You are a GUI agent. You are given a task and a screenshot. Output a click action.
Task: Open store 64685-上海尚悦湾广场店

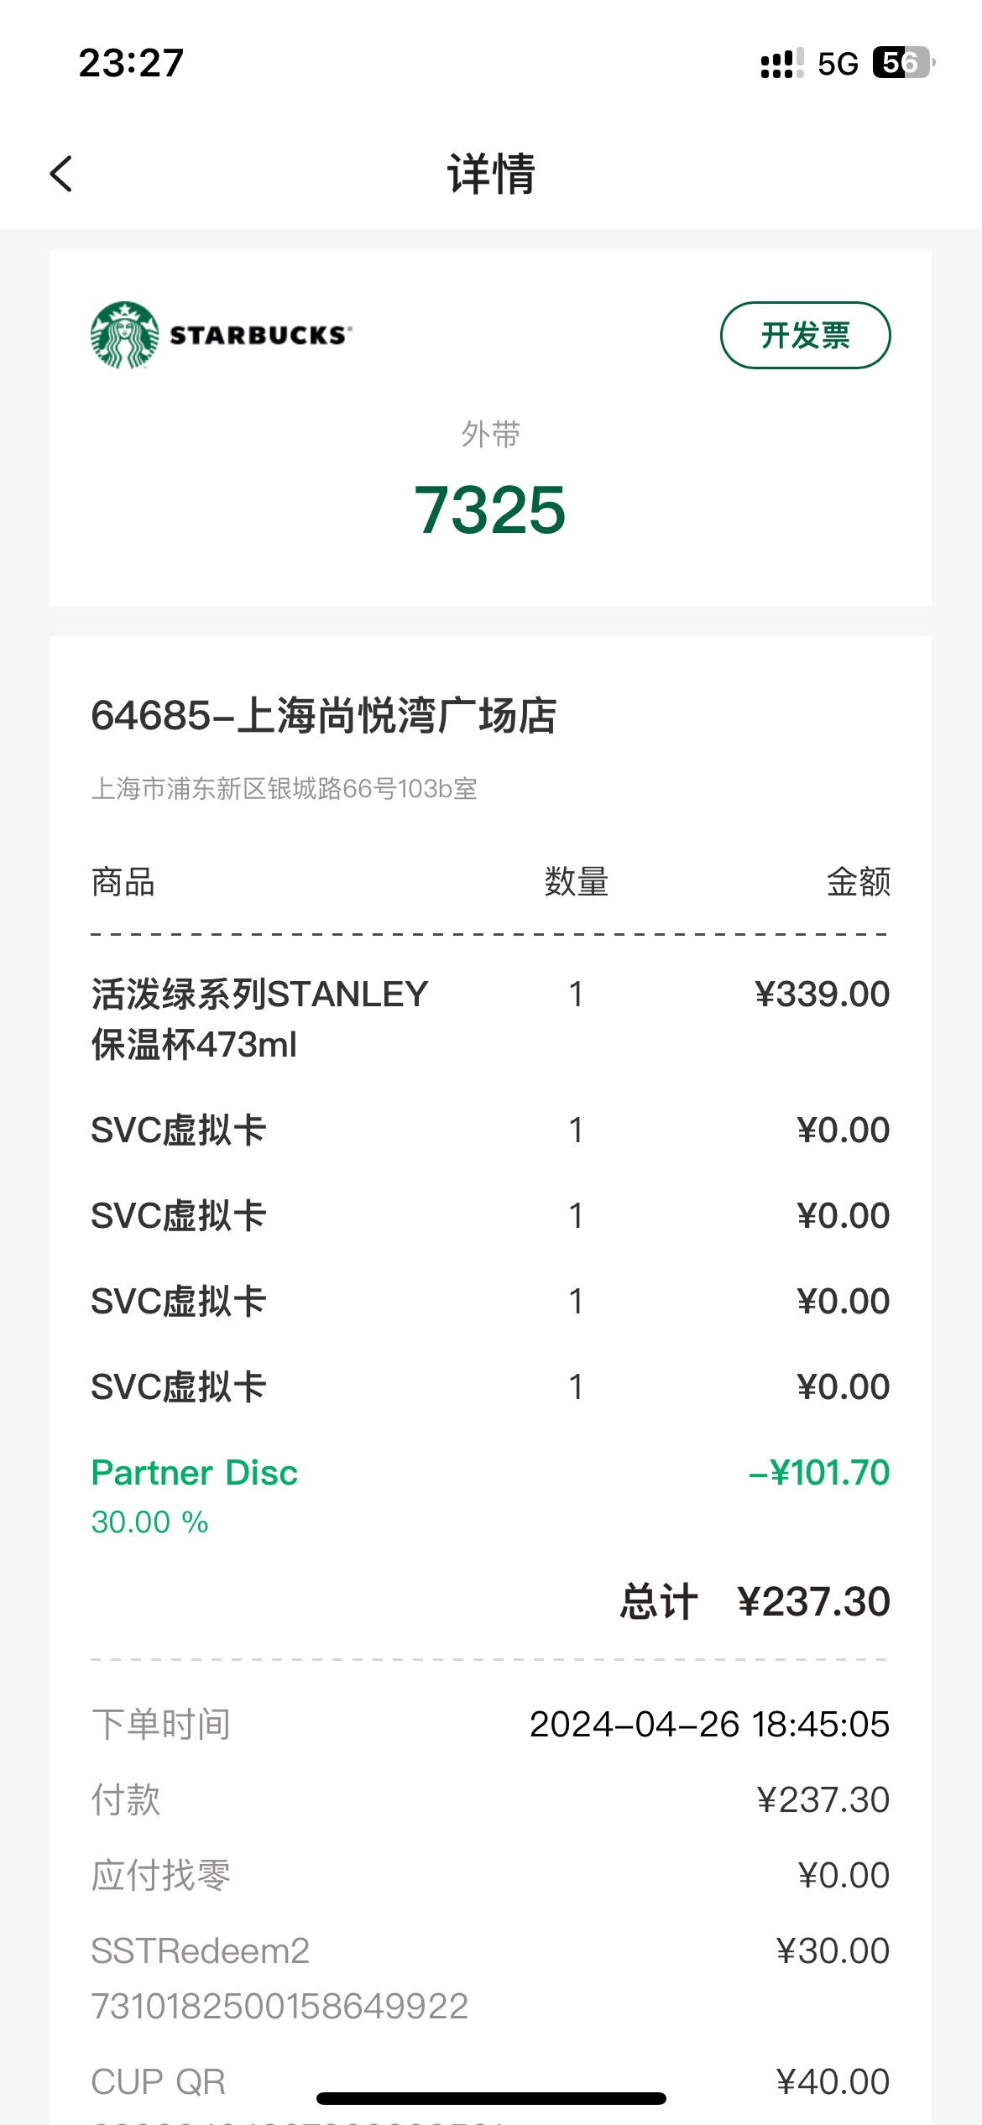(323, 716)
